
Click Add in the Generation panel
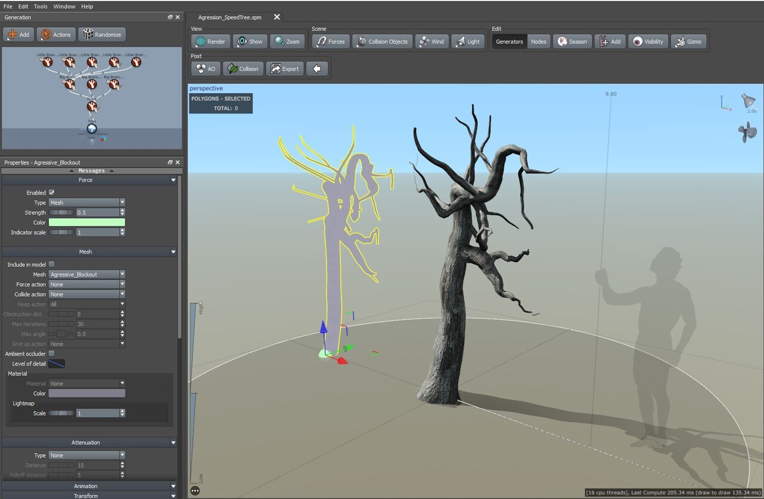click(19, 35)
